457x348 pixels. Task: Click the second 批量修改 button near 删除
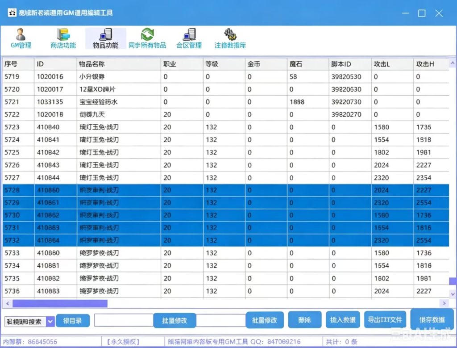264,320
